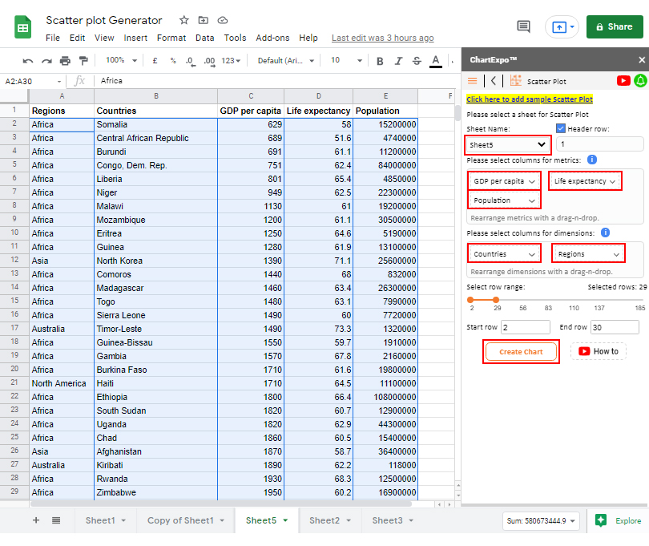This screenshot has width=649, height=546.
Task: Toggle the Header row checkbox
Action: coord(560,128)
